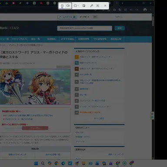Click rank 3 ranking link
The width and height of the screenshot is (167, 167).
[x=97, y=69]
